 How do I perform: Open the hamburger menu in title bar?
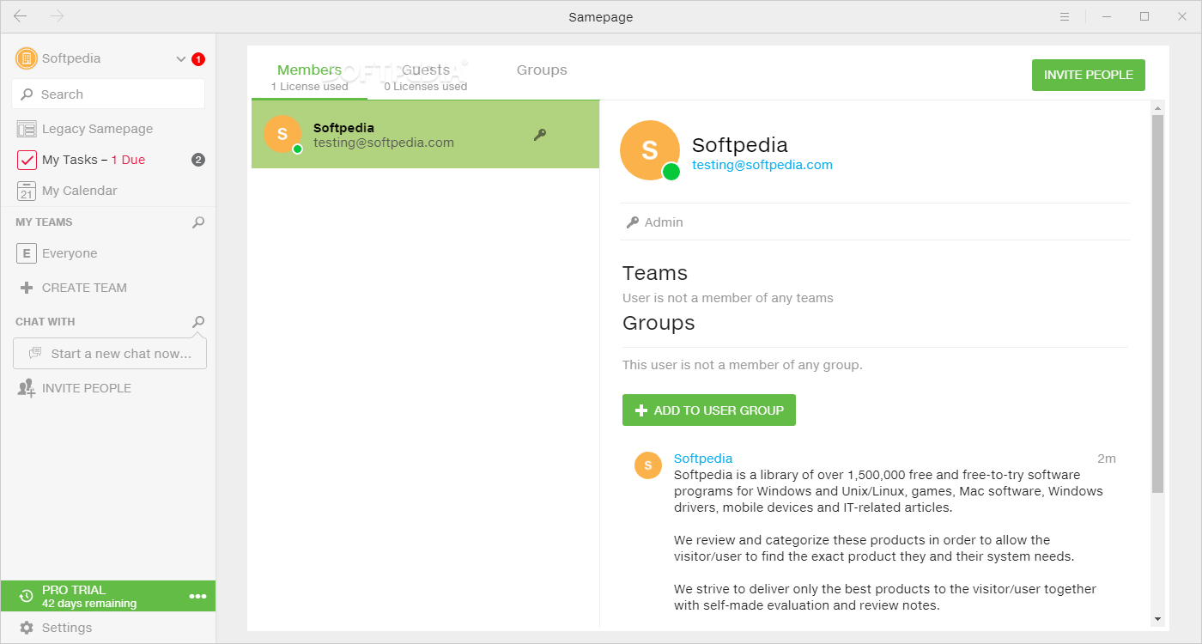(1065, 16)
